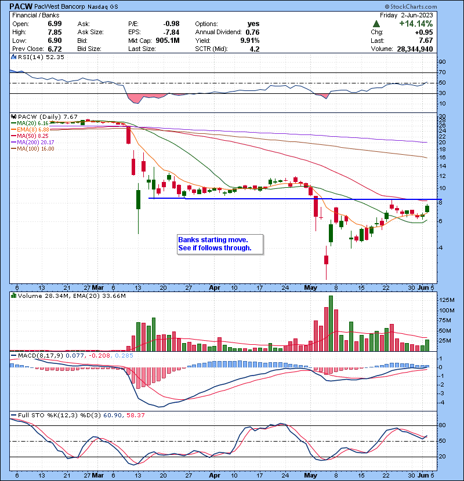Click the 'Banks starting move' annotation box
Viewport: 464px width, 481px height.
click(220, 244)
